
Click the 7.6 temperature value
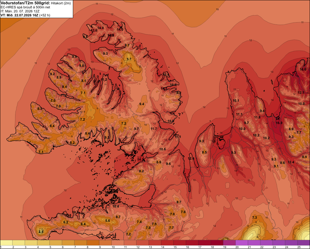pyautogui.click(x=183, y=212)
